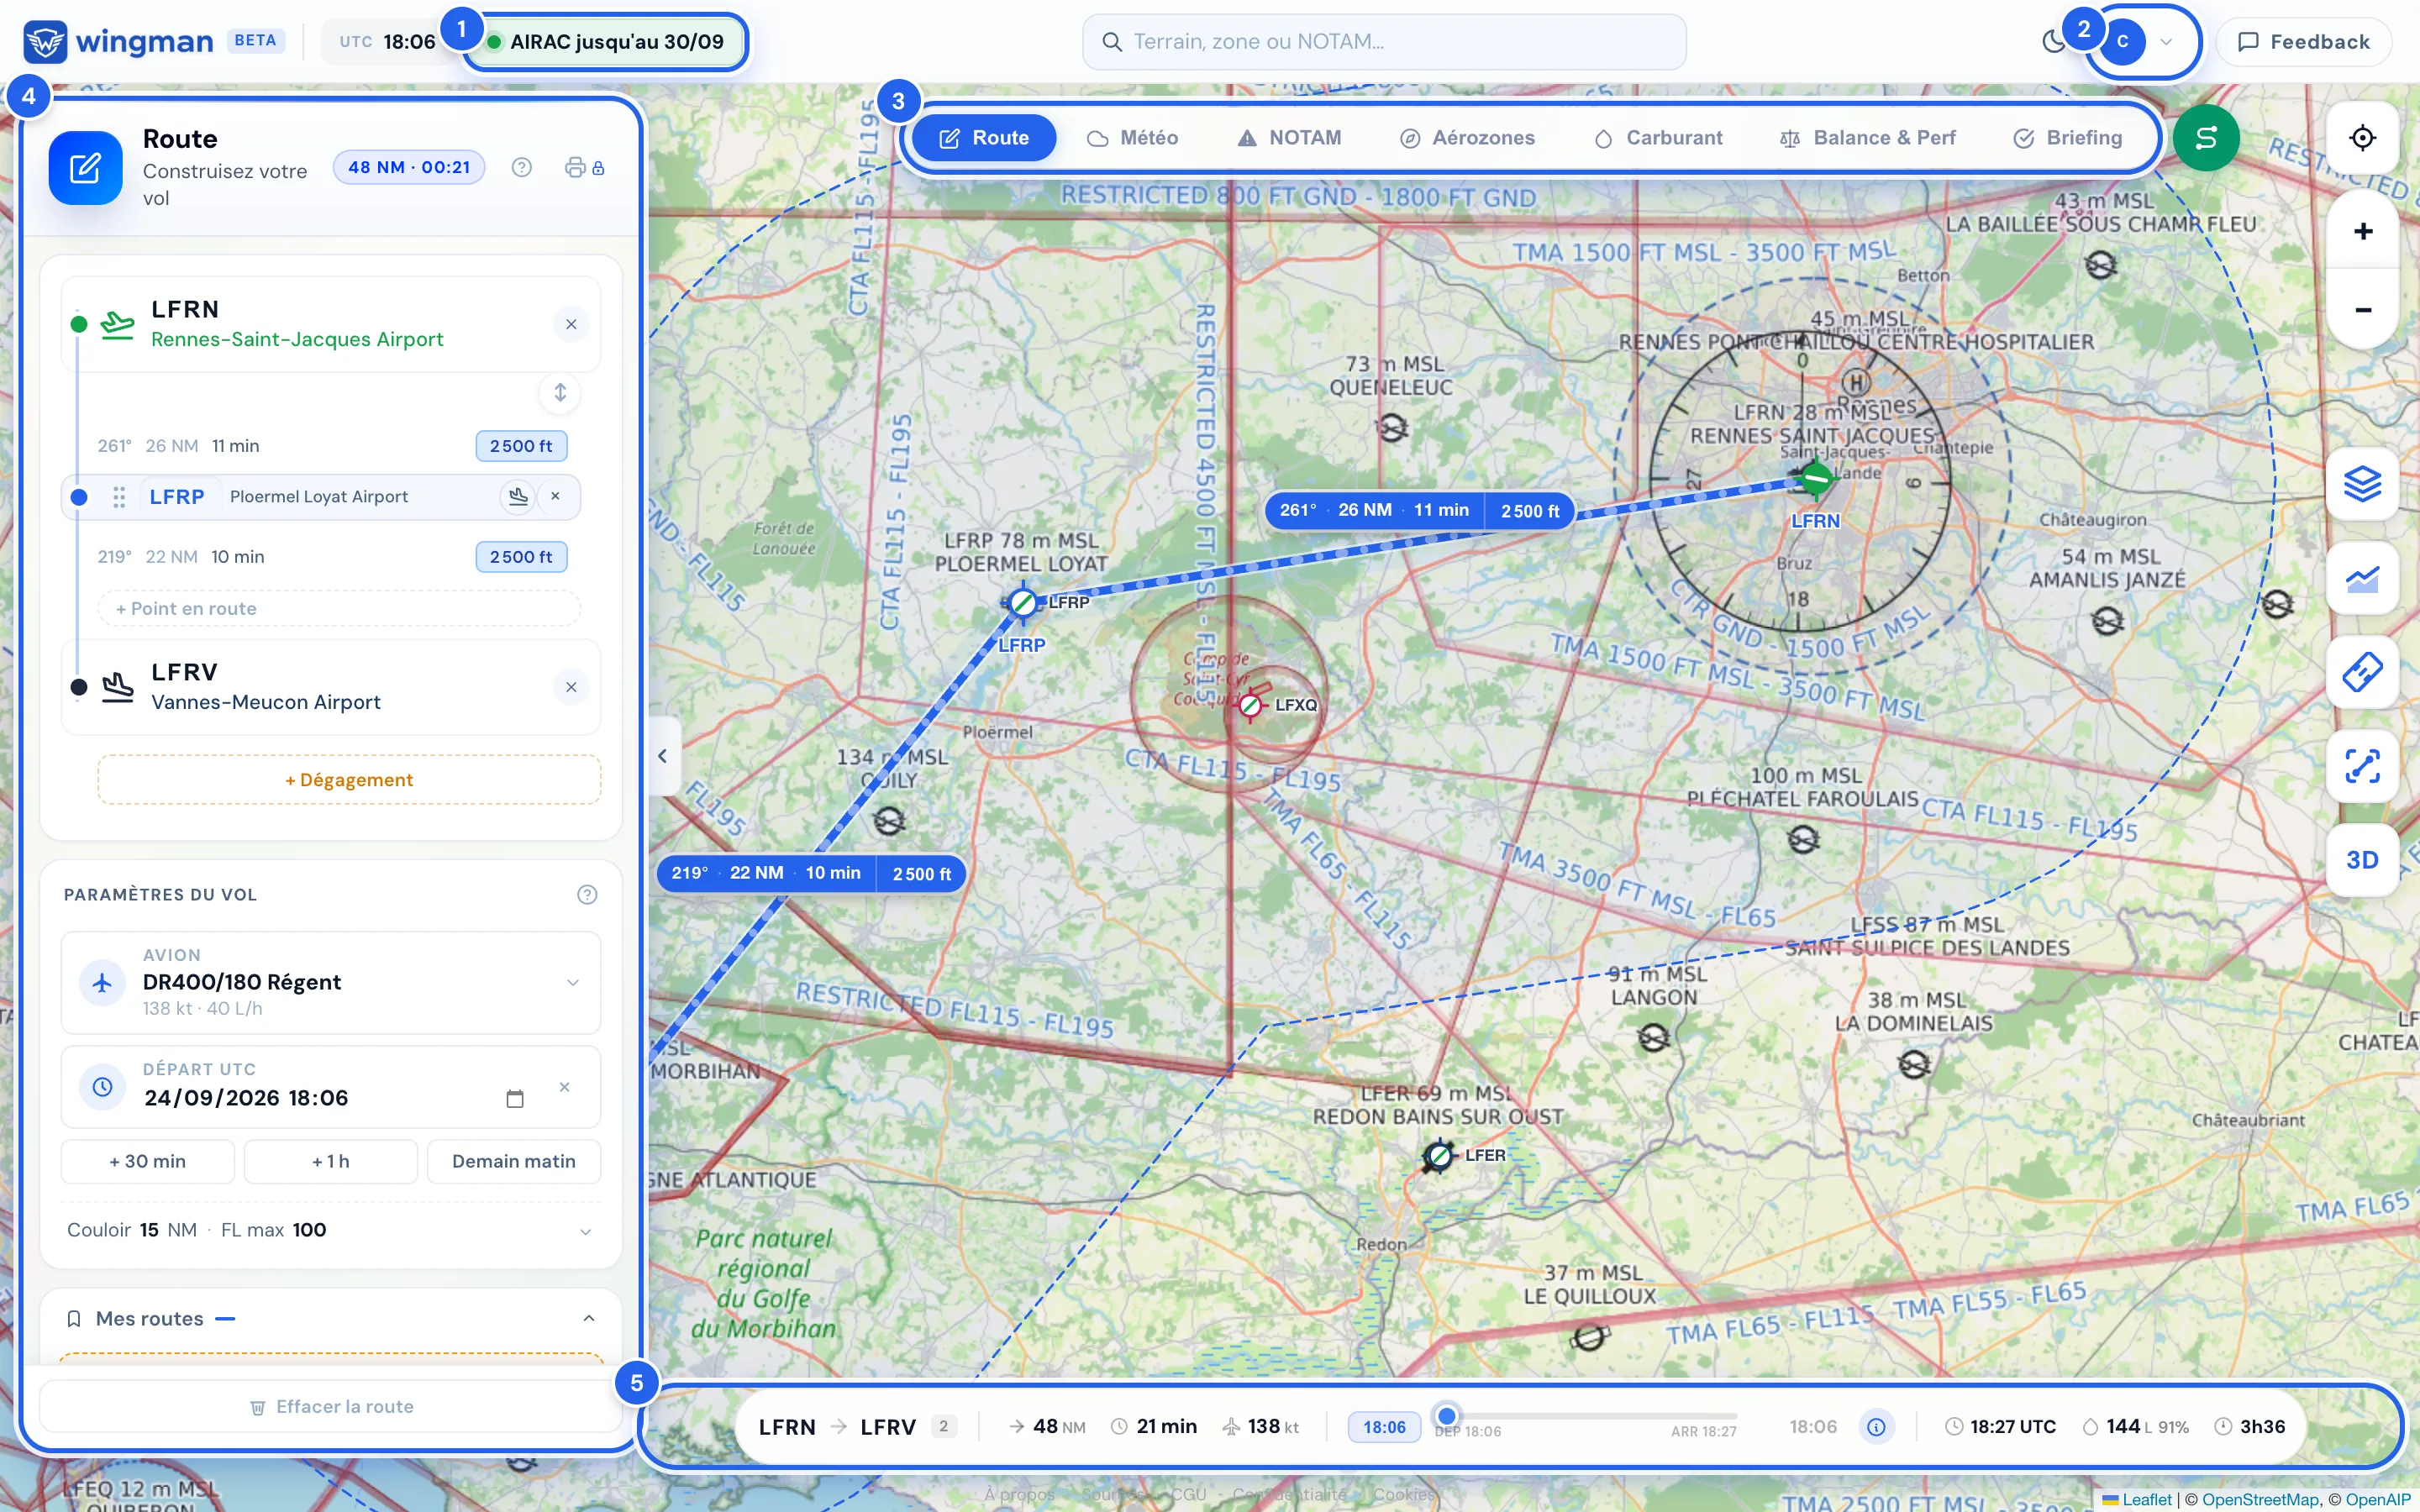Expand the Couloir 15 NM FL max row
The width and height of the screenshot is (2420, 1512).
(x=330, y=1230)
